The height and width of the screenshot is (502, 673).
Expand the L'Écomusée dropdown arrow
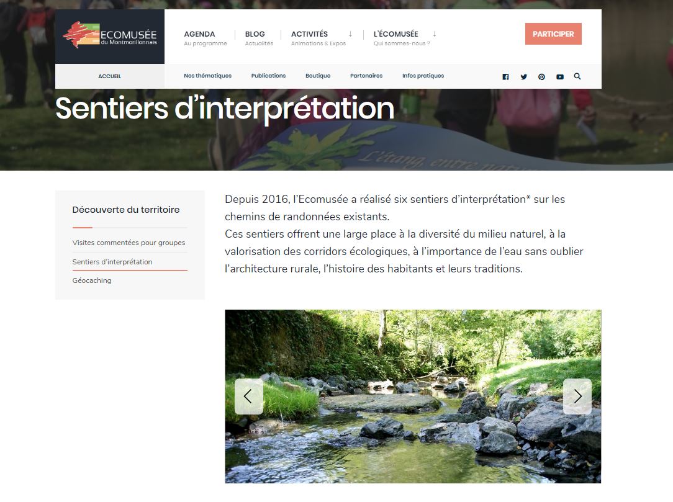tap(435, 34)
